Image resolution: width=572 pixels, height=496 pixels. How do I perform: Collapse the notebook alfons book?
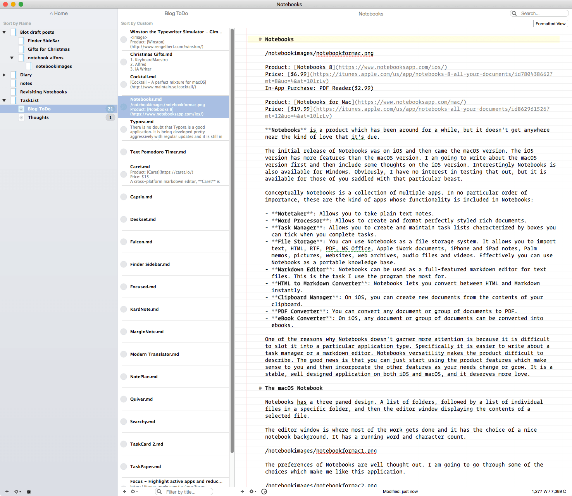[x=12, y=58]
